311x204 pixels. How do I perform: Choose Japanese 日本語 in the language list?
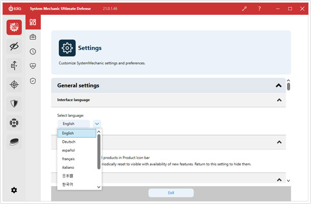77,176
